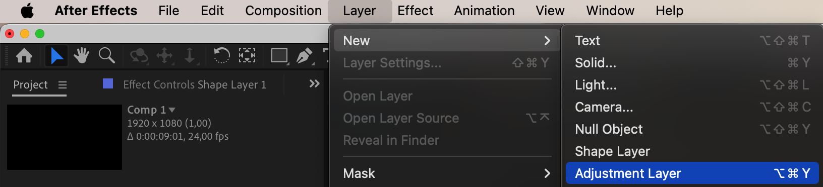Choose Null Object in the submenu
Screen dimensions: 823x187
tap(692, 129)
